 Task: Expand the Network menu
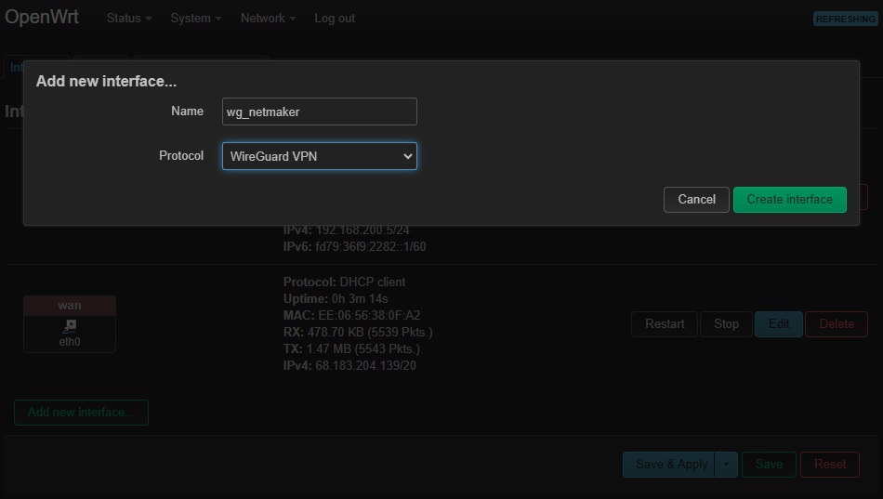pyautogui.click(x=268, y=19)
